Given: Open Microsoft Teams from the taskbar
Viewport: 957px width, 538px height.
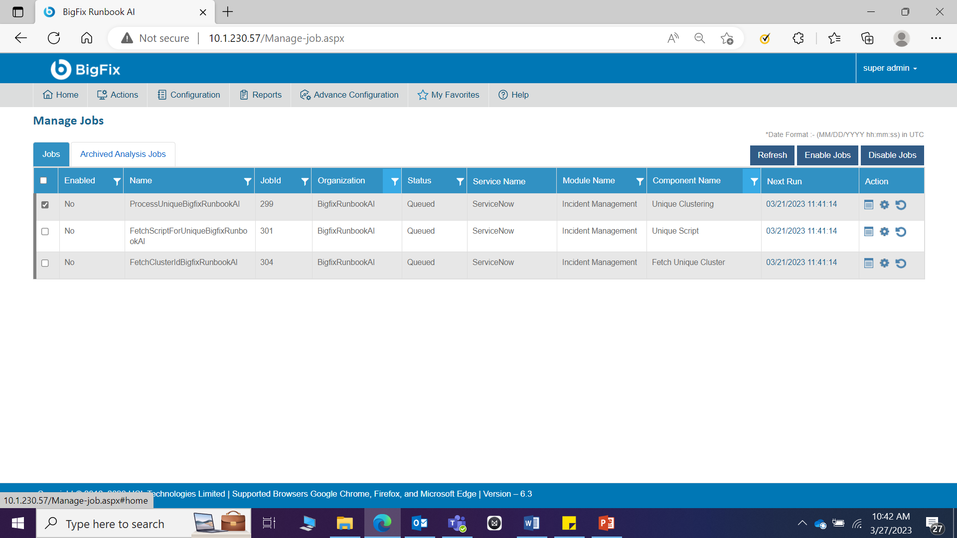Looking at the screenshot, I should tap(457, 524).
